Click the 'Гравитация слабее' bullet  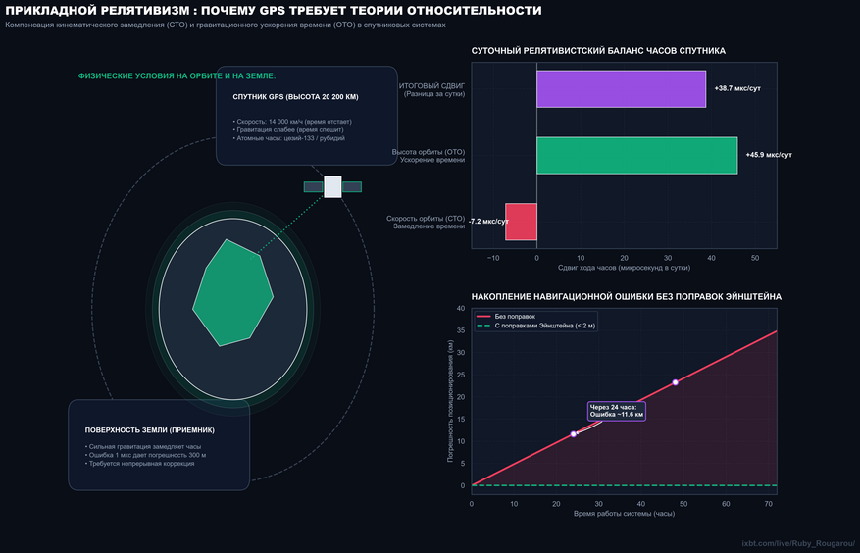[x=288, y=130]
